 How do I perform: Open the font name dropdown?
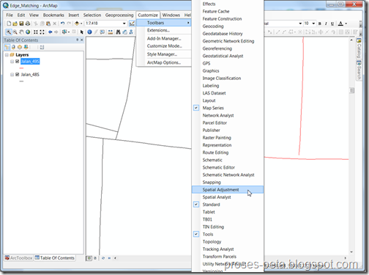[300, 23]
